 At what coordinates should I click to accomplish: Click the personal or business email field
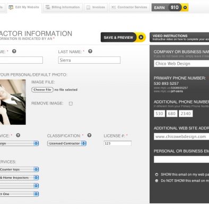[181, 159]
